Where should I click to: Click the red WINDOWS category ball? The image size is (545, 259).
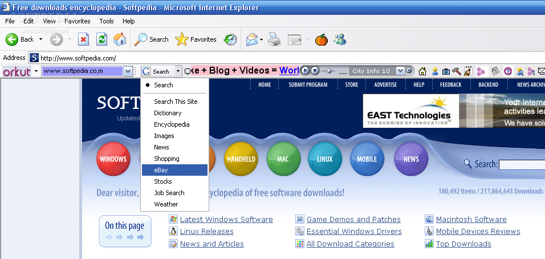point(113,159)
